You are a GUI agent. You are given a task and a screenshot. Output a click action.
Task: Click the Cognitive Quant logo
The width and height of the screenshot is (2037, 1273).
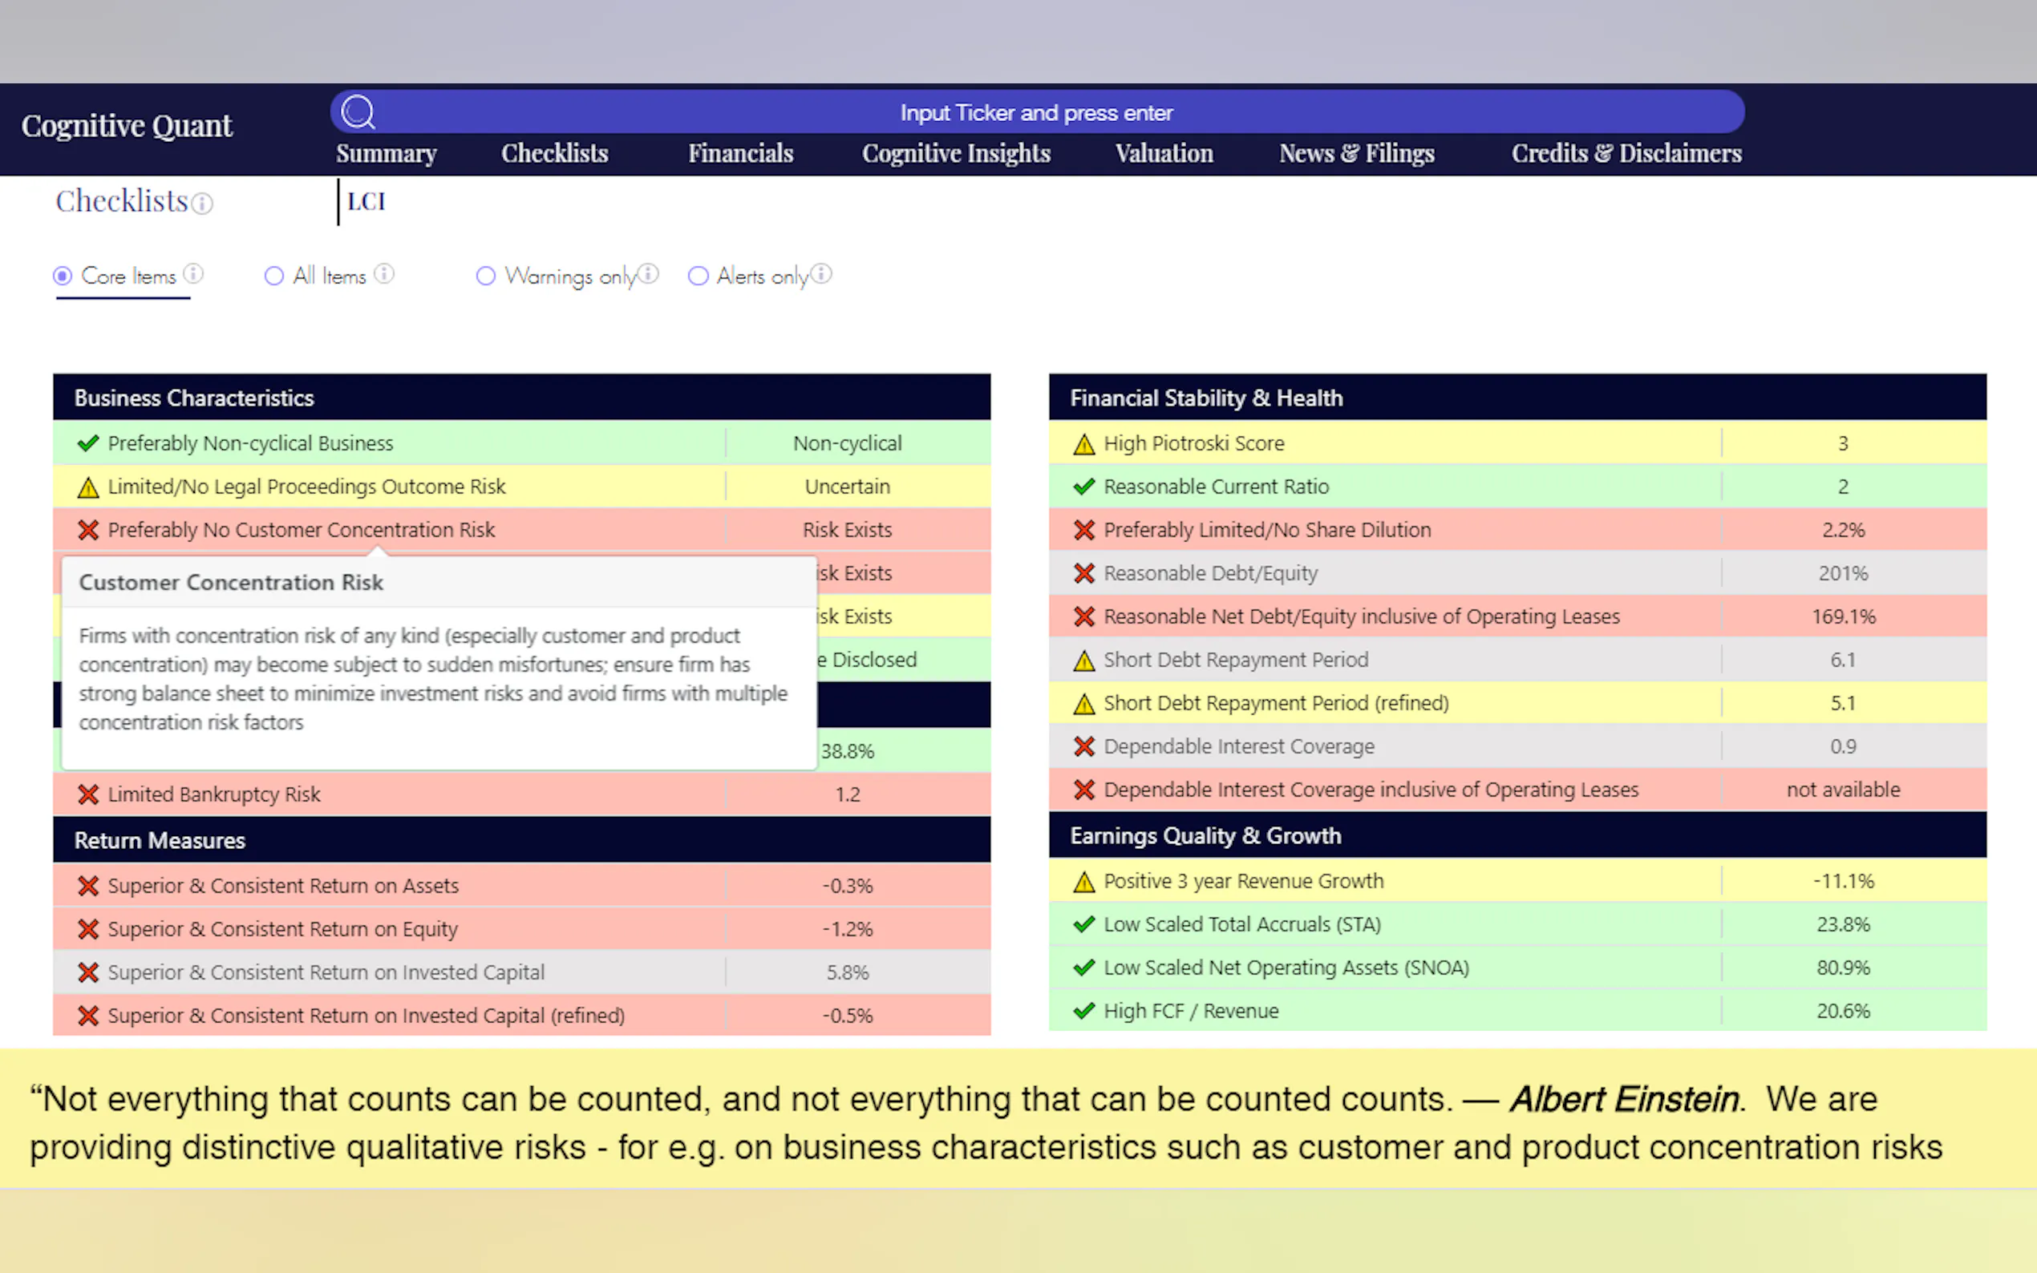click(128, 125)
